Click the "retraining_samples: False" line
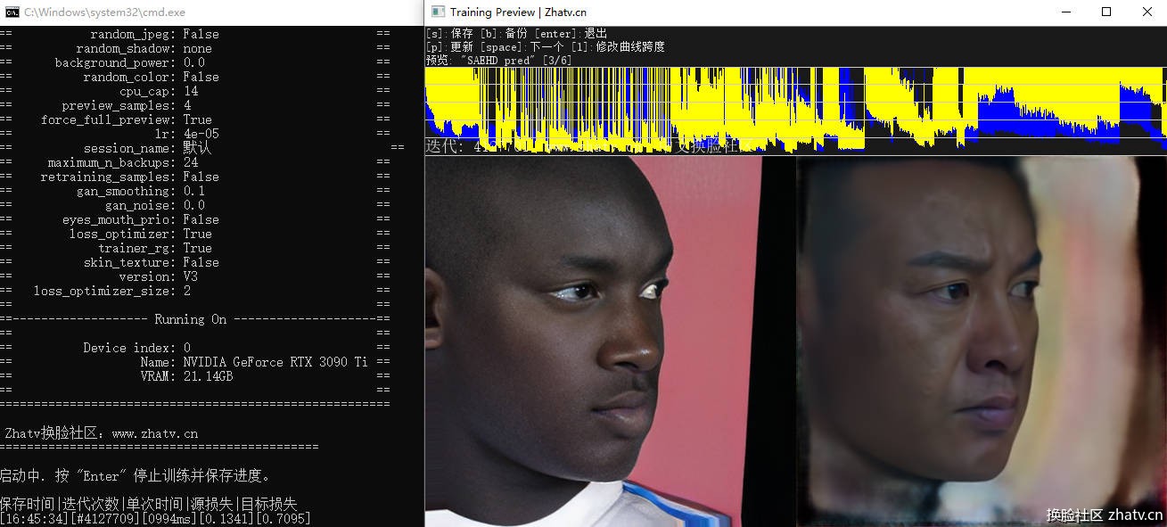Viewport: 1167px width, 527px height. pyautogui.click(x=129, y=177)
